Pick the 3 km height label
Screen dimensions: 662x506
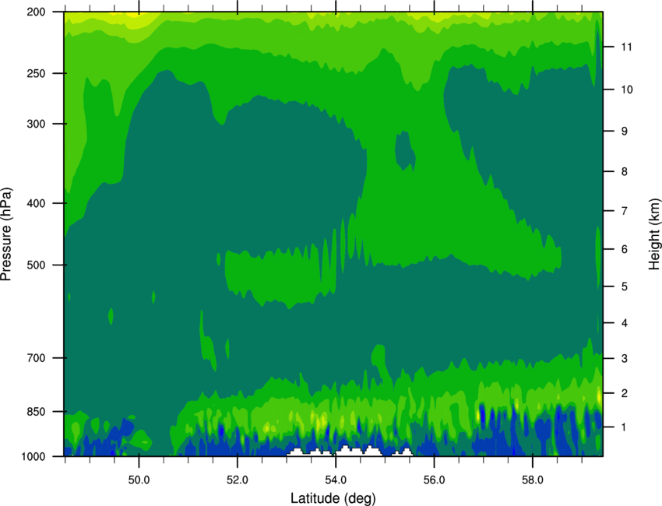click(x=624, y=359)
